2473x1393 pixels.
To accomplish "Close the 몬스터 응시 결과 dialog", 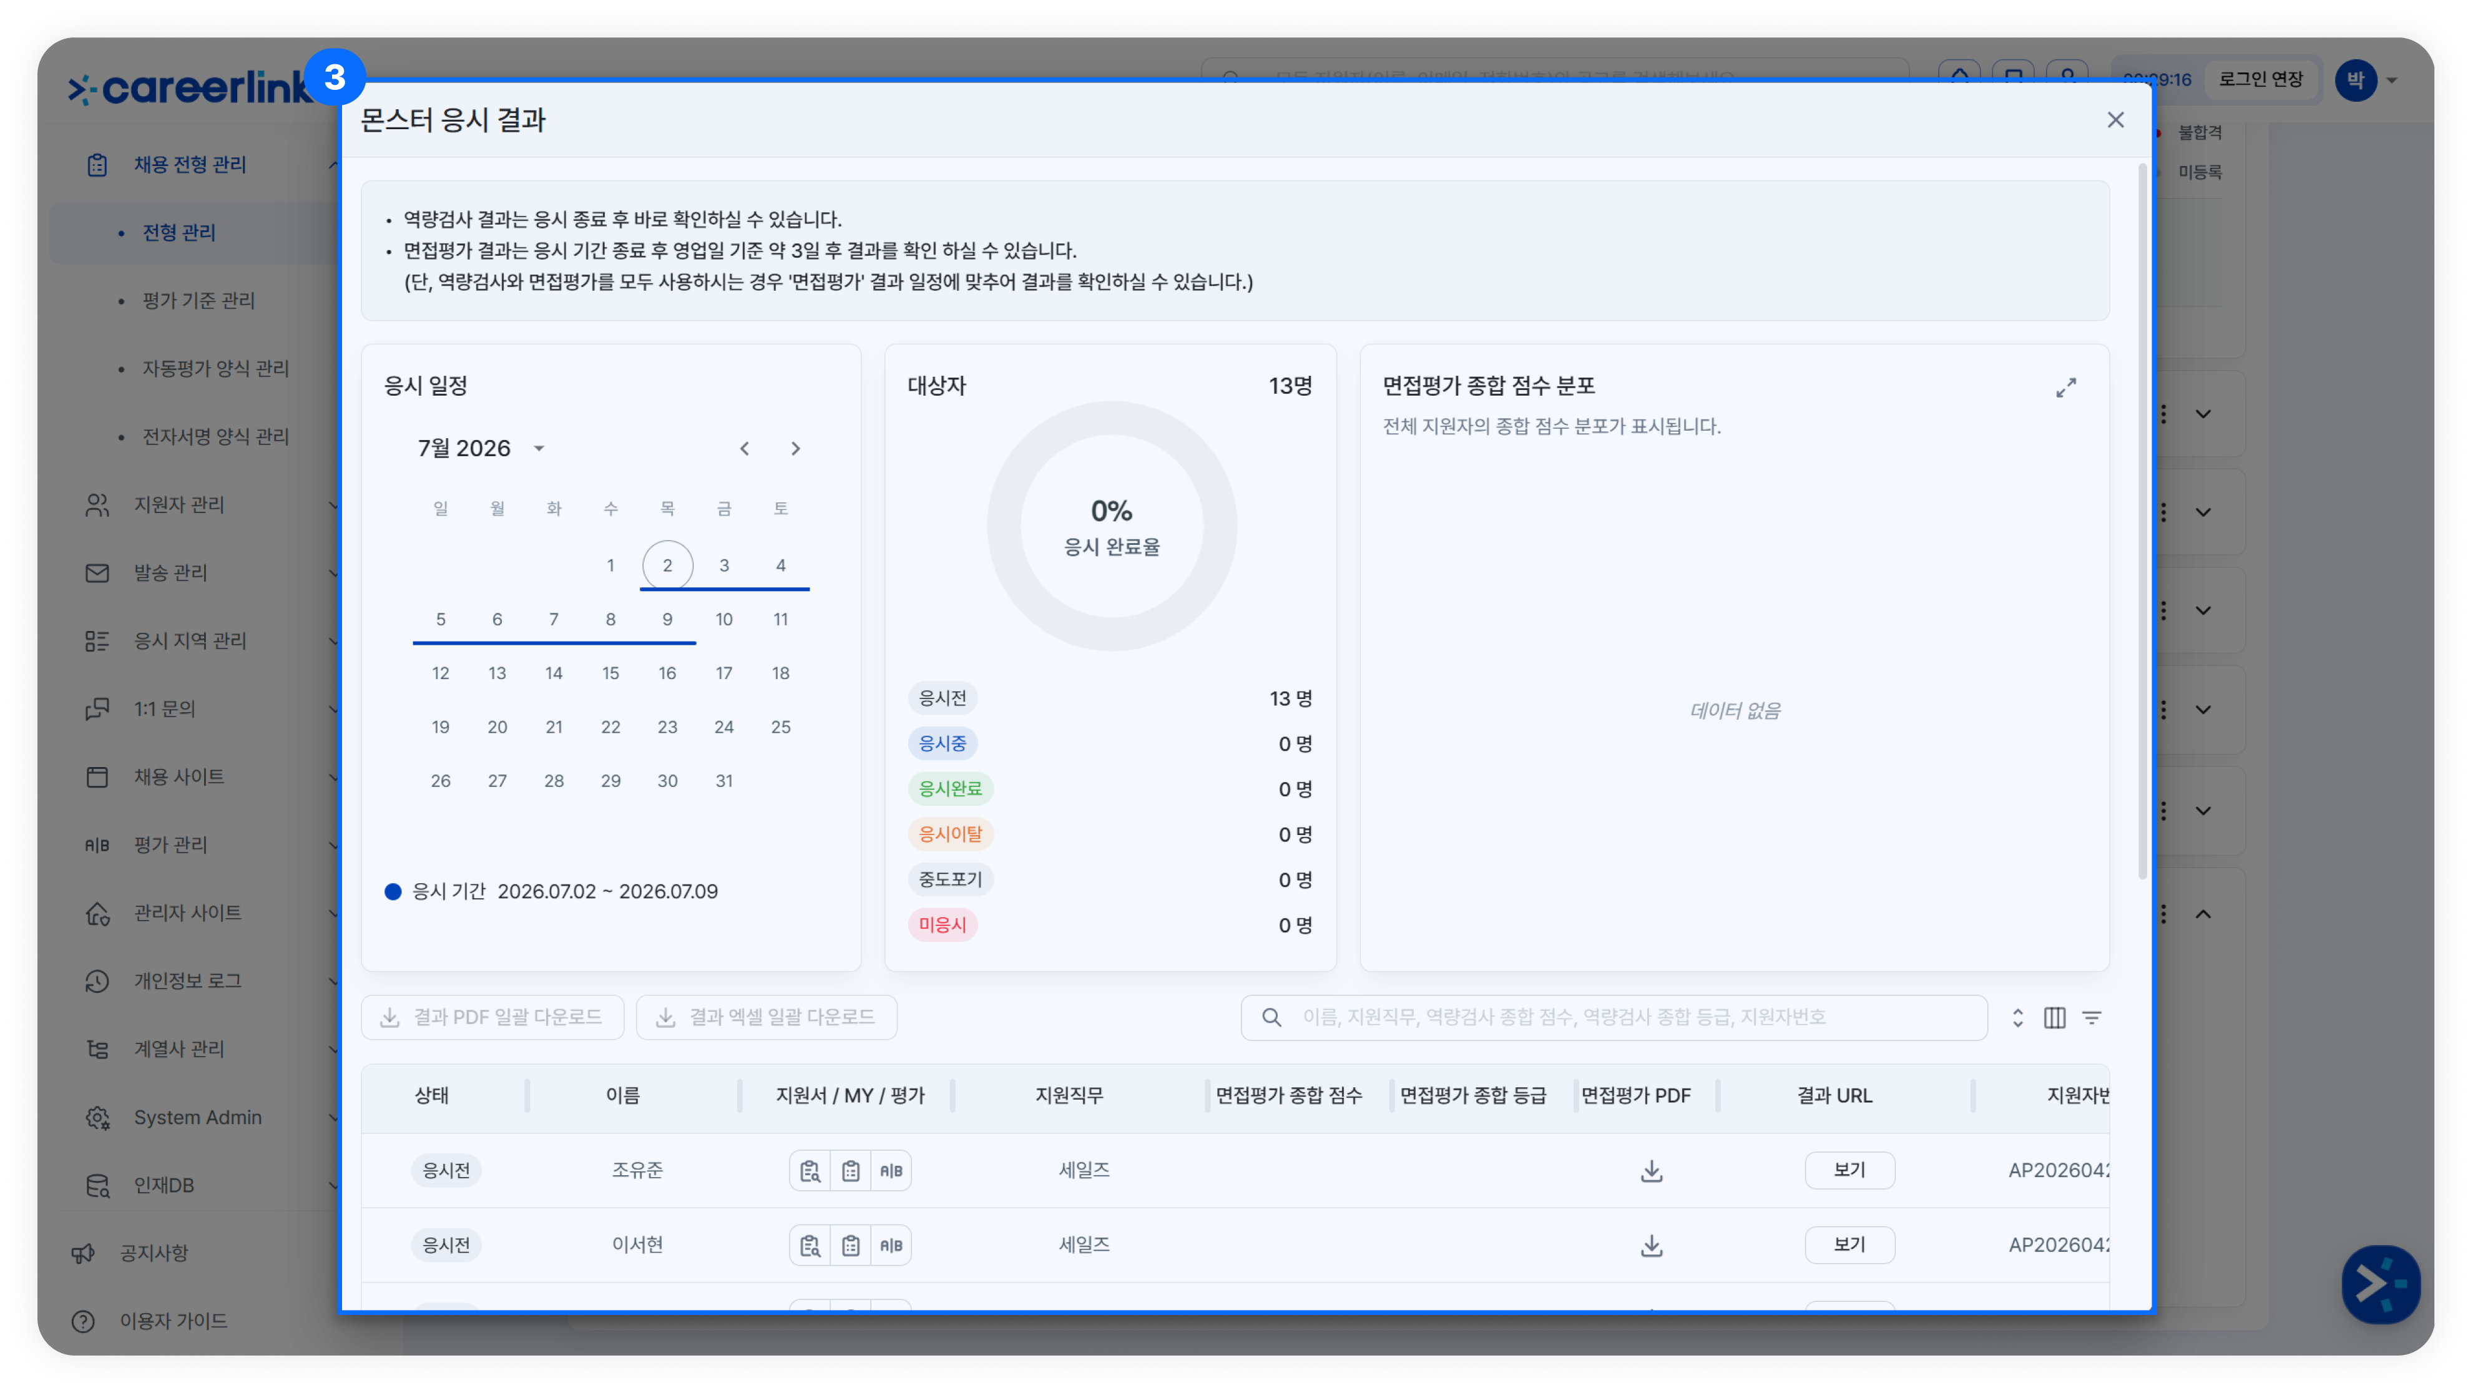I will click(2115, 119).
